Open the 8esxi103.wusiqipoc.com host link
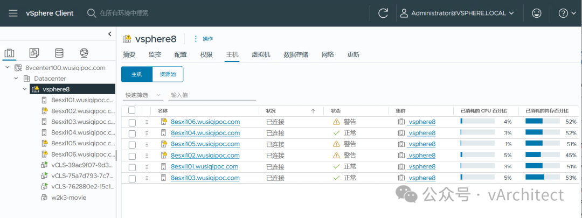 coord(205,178)
